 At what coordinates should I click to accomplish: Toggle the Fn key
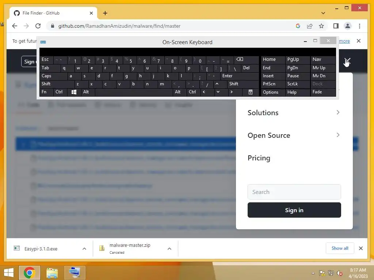(x=46, y=92)
